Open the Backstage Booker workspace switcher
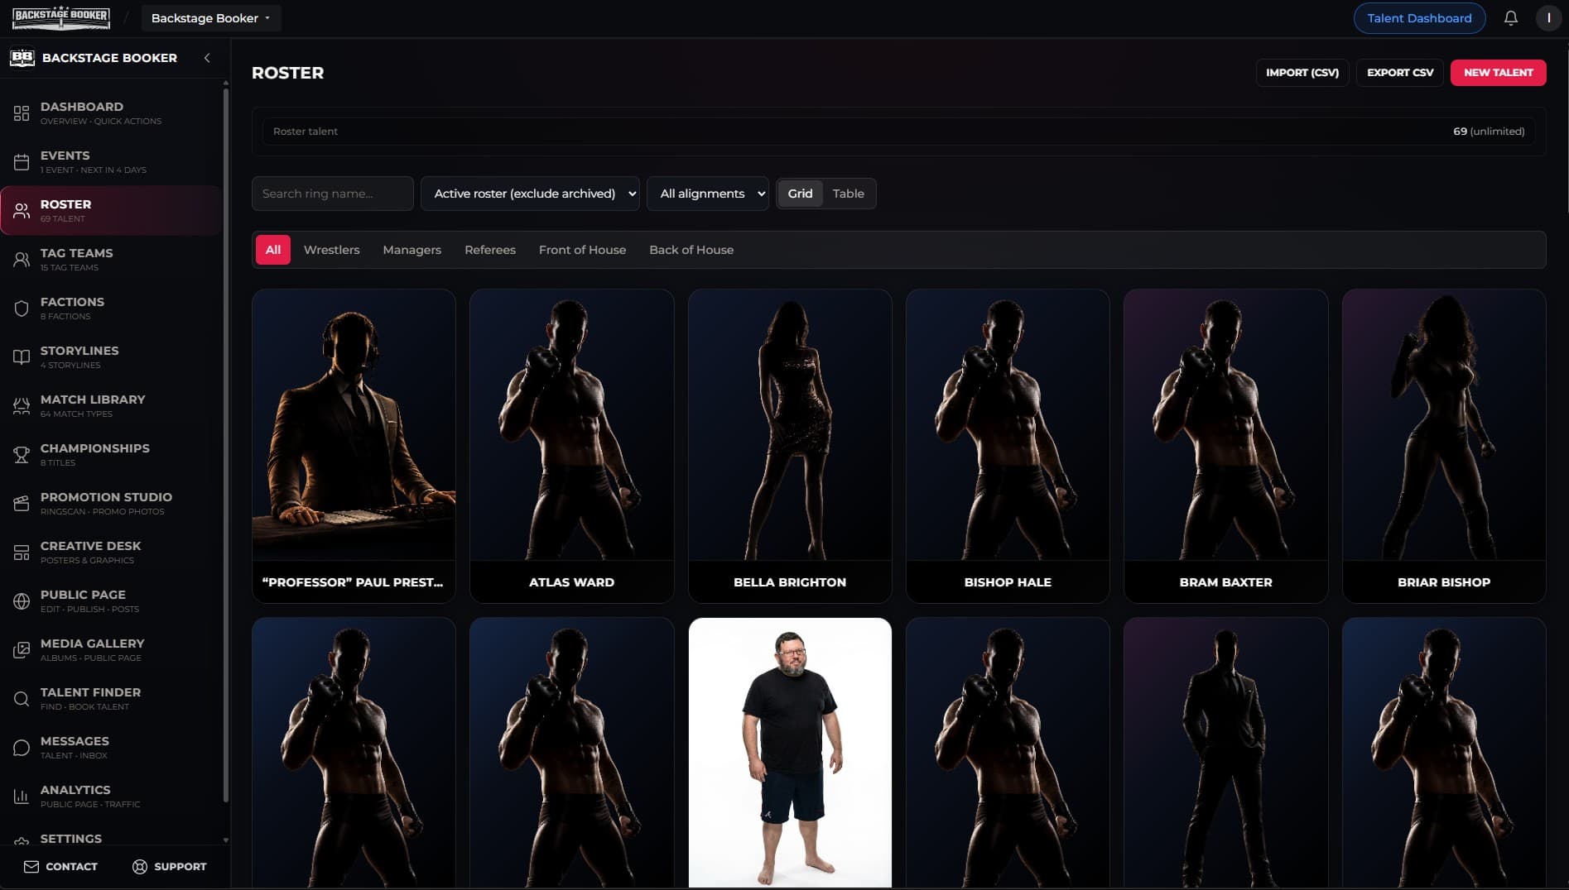The height and width of the screenshot is (890, 1569). (211, 17)
